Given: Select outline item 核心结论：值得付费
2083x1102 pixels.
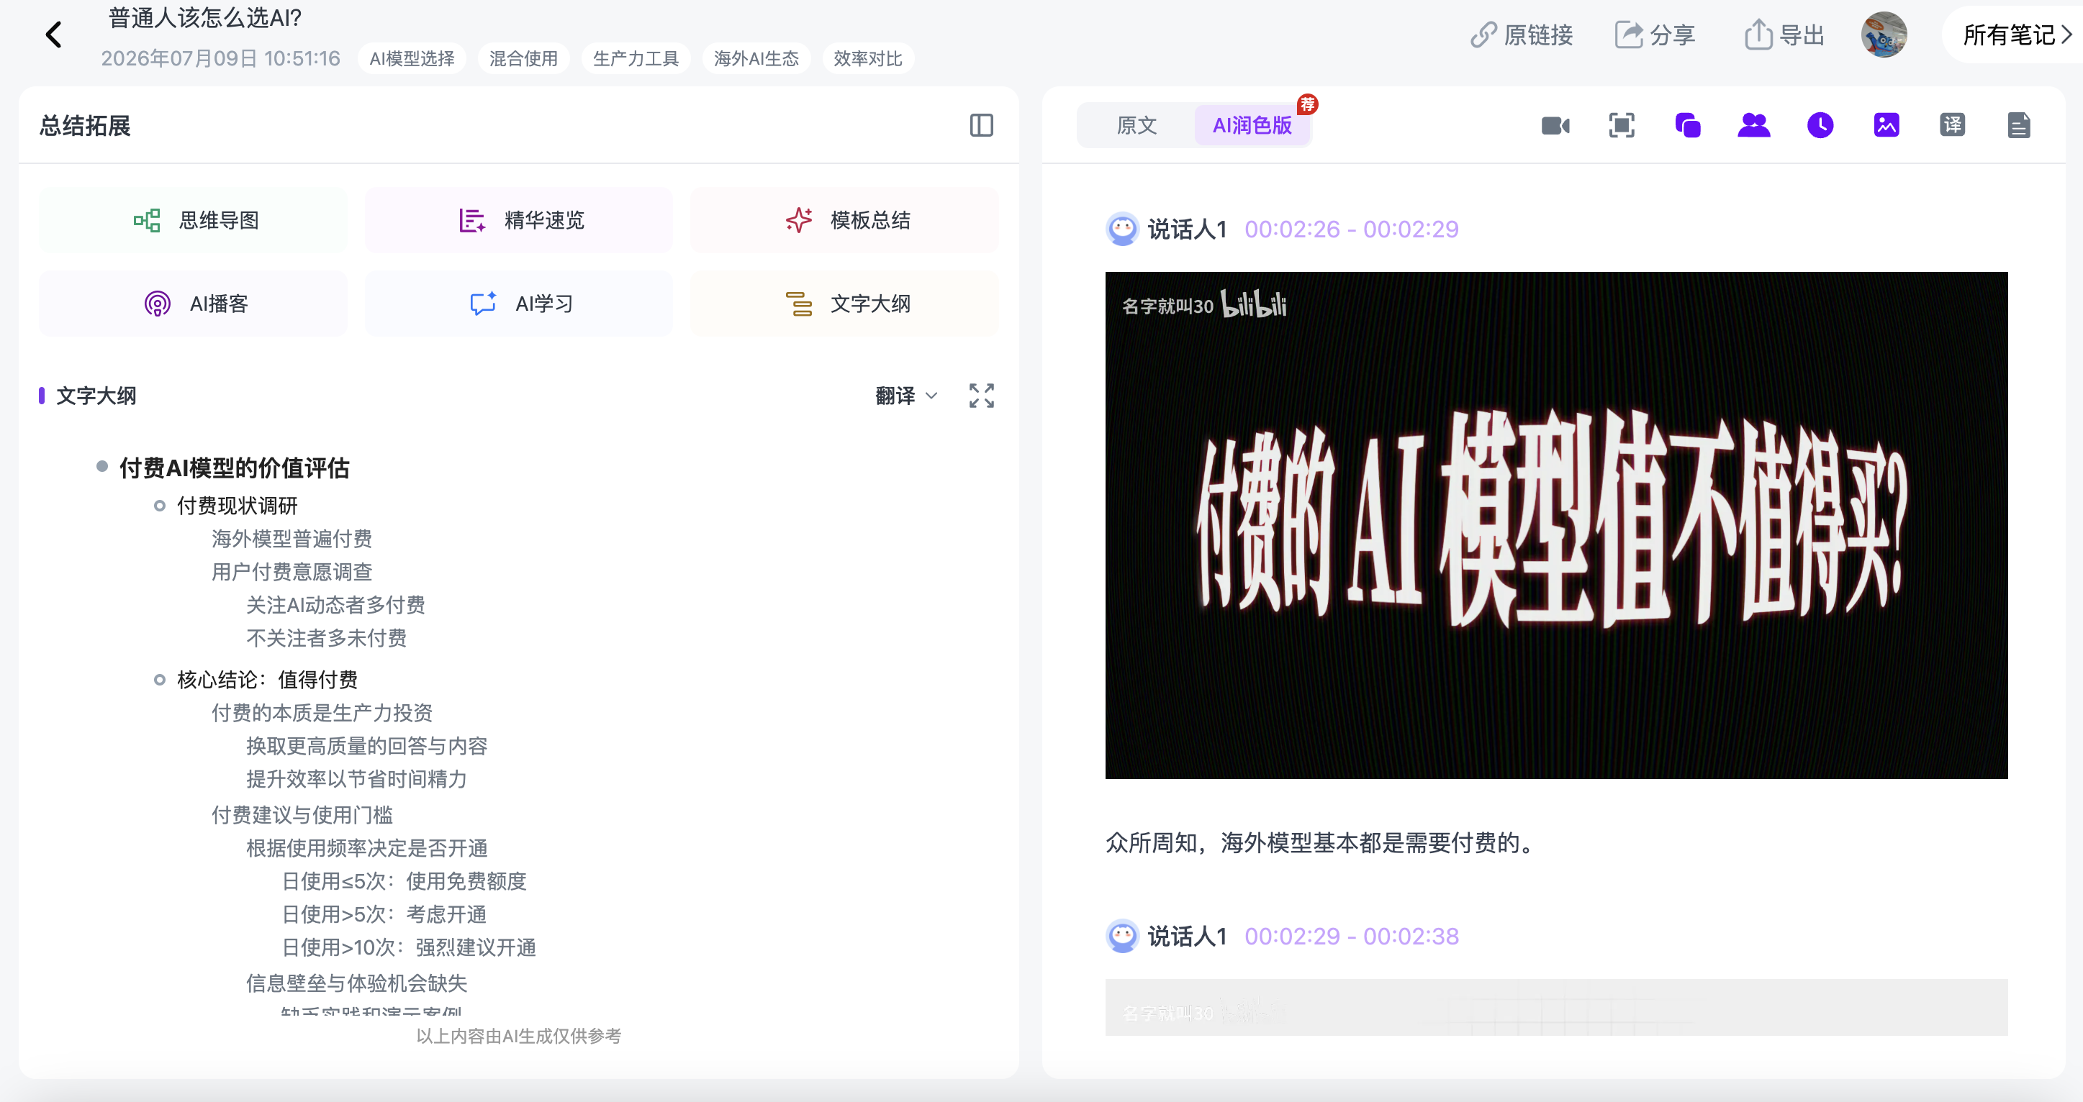Looking at the screenshot, I should pos(268,680).
